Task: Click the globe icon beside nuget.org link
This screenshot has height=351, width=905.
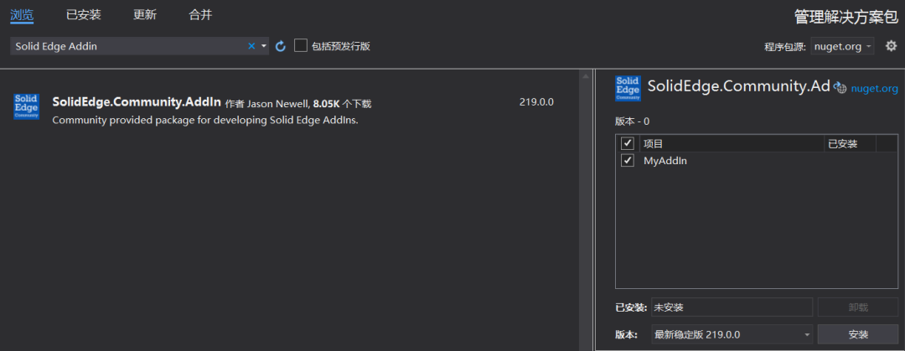Action: [840, 88]
